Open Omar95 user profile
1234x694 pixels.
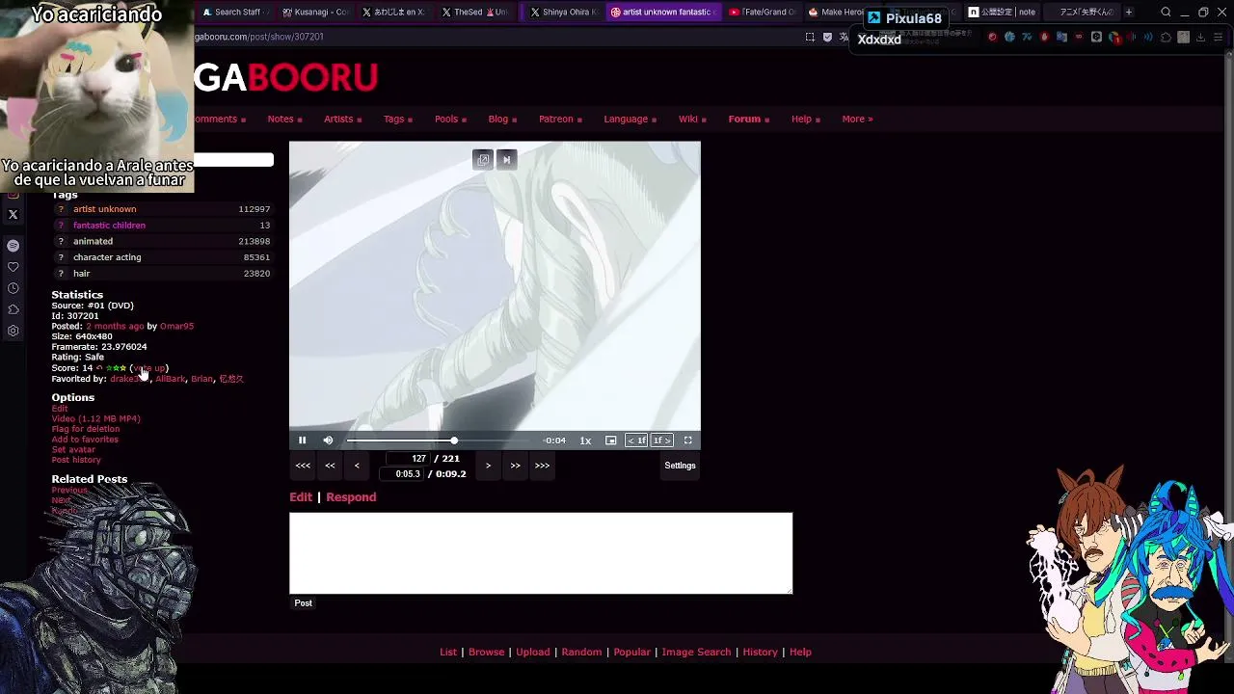point(176,327)
